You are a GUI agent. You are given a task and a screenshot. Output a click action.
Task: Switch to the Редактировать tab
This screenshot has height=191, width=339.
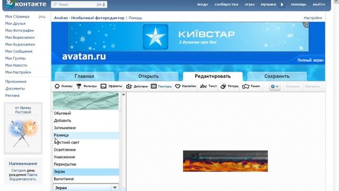212,76
